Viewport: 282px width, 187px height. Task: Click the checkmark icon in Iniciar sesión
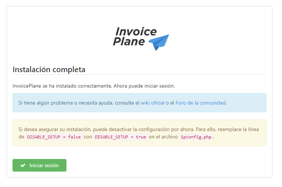pyautogui.click(x=23, y=165)
